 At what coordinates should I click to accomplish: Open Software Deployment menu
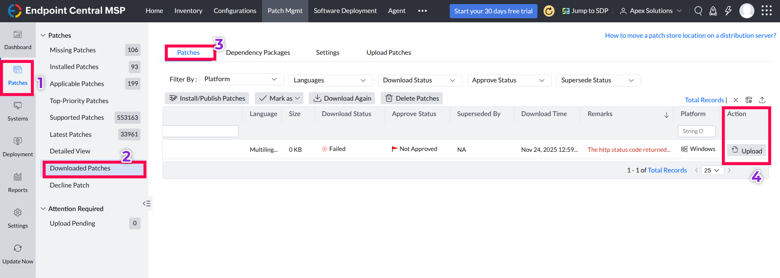click(345, 11)
